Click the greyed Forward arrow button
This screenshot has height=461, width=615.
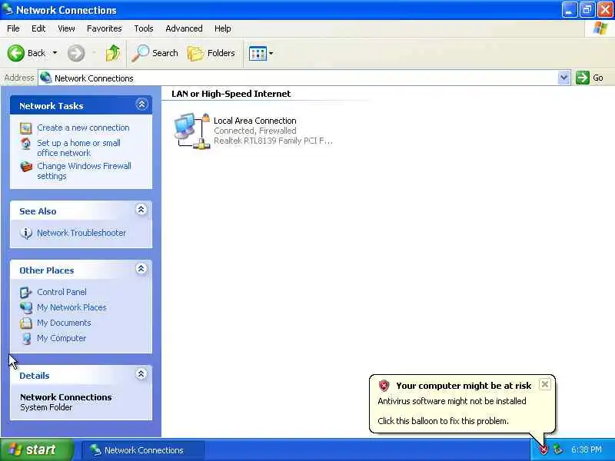[76, 53]
